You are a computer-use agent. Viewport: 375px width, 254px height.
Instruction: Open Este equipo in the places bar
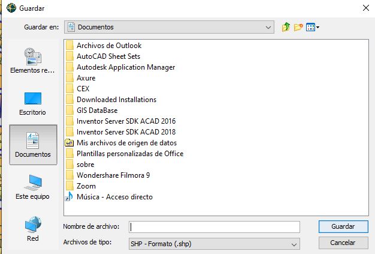coord(33,187)
